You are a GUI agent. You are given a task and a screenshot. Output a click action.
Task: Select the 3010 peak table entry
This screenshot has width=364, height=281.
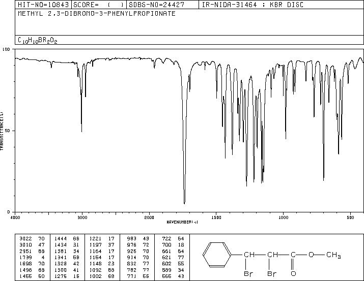(x=32, y=245)
